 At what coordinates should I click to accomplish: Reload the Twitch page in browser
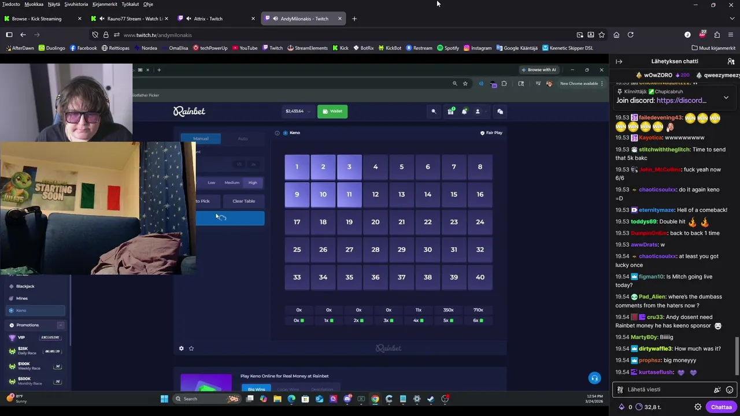[630, 35]
